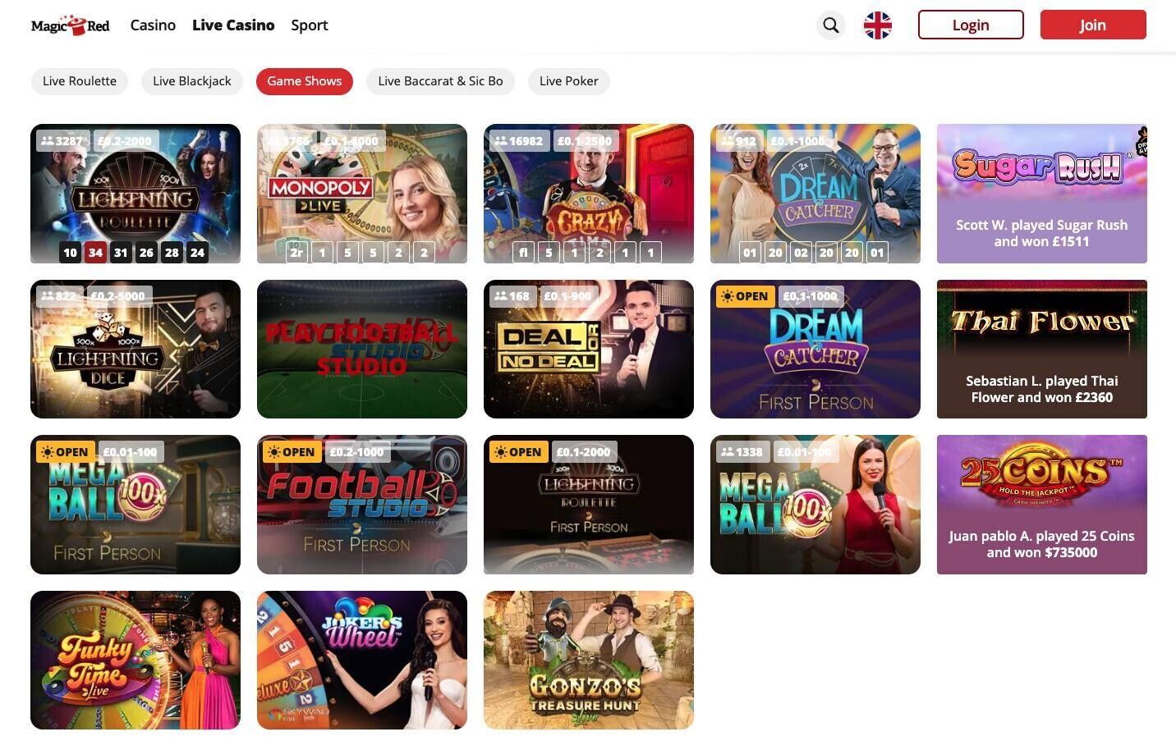Switch to the Live Blackjack filter

pos(192,81)
